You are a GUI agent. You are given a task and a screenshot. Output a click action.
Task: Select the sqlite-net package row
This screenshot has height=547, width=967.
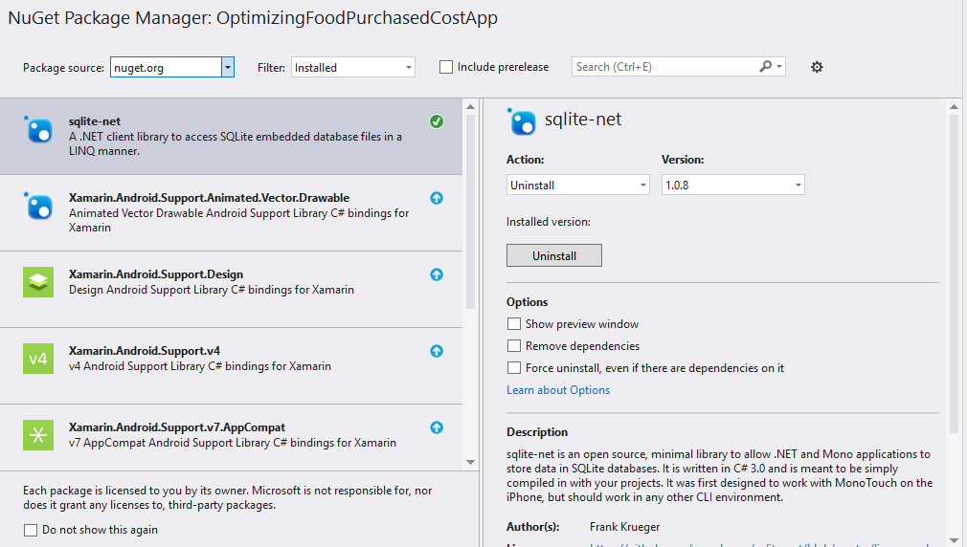232,136
